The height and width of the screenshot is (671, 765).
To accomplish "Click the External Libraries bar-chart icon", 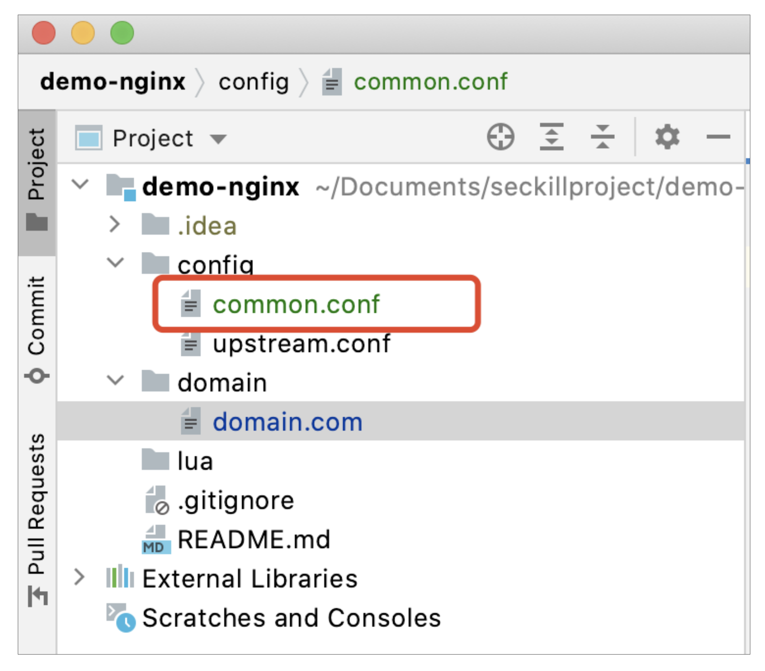I will [120, 578].
